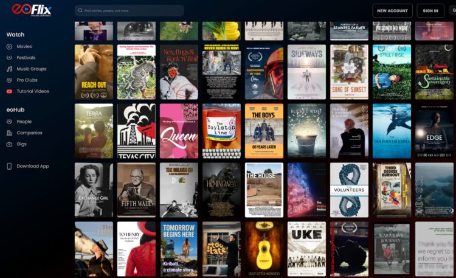Open the Bucket Wish poster
Image resolution: width=456 pixels, height=278 pixels.
click(x=306, y=131)
